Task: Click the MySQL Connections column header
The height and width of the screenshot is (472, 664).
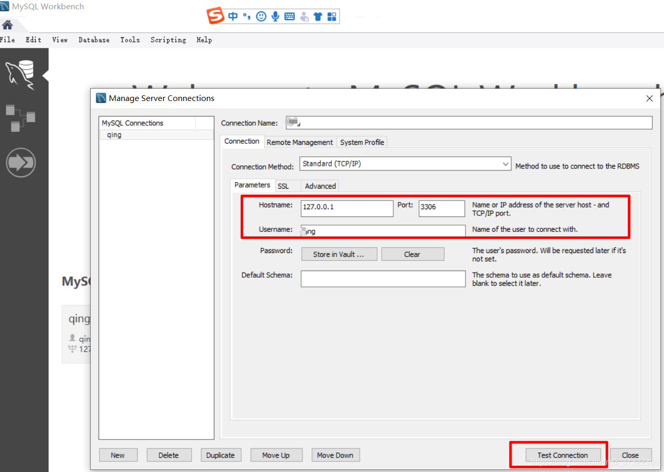Action: 147,123
